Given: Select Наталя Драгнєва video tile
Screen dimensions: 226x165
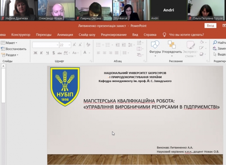Looking at the screenshot, I should (19, 10).
